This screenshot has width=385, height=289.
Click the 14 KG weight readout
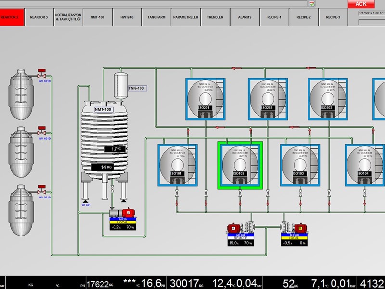(107, 167)
